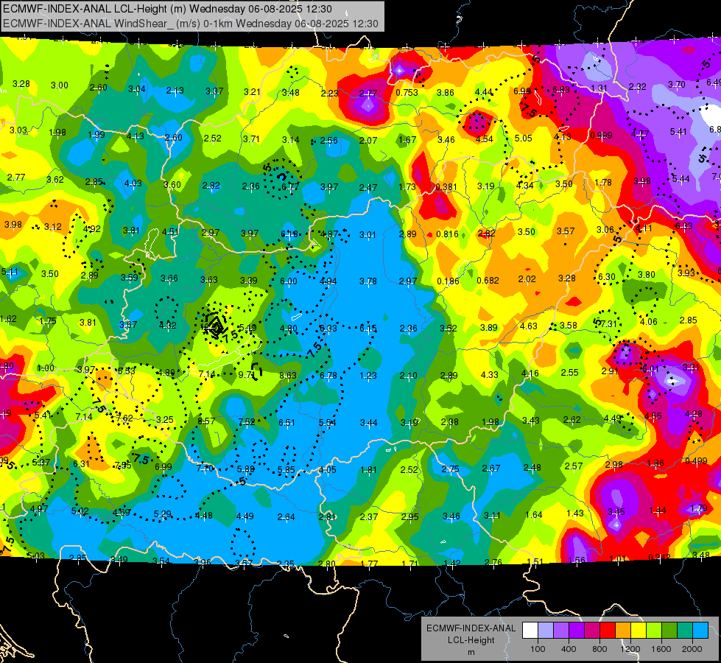Viewport: 721px width, 663px height.
Task: Click the grid point value '5.89'
Action: (x=246, y=469)
